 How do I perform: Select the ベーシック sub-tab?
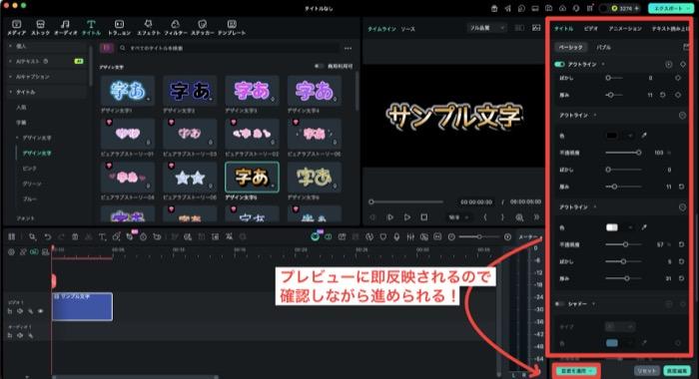(x=570, y=47)
